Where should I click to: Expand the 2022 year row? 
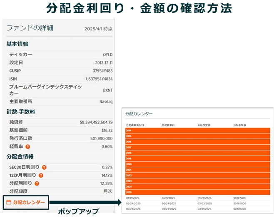[x=198, y=175]
